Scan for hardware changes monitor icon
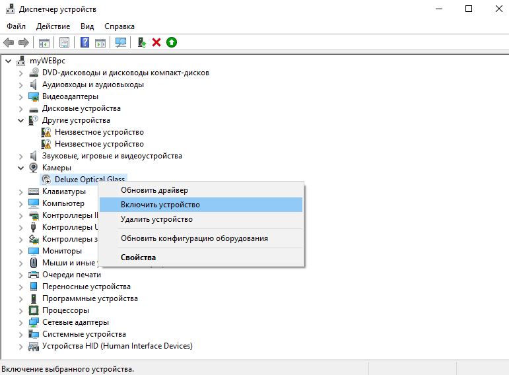Screen dimensions: 509x375 [x=121, y=42]
